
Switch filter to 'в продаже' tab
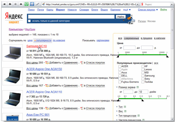[146, 38]
